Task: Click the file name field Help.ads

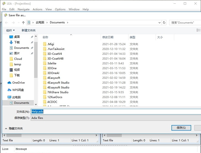Action: (x=116, y=111)
